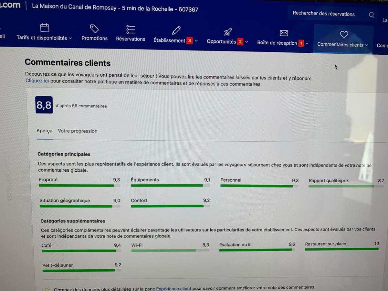Expand the Tarifs et disponibilités dropdown chevron
Image resolution: width=388 pixels, height=291 pixels.
(70, 38)
